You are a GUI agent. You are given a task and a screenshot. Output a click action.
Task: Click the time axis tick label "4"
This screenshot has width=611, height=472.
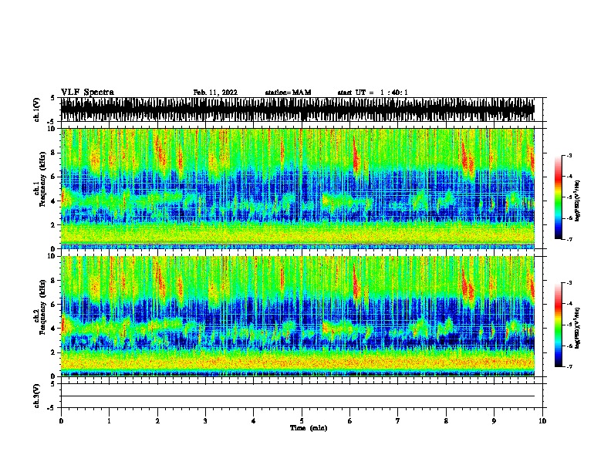[253, 421]
